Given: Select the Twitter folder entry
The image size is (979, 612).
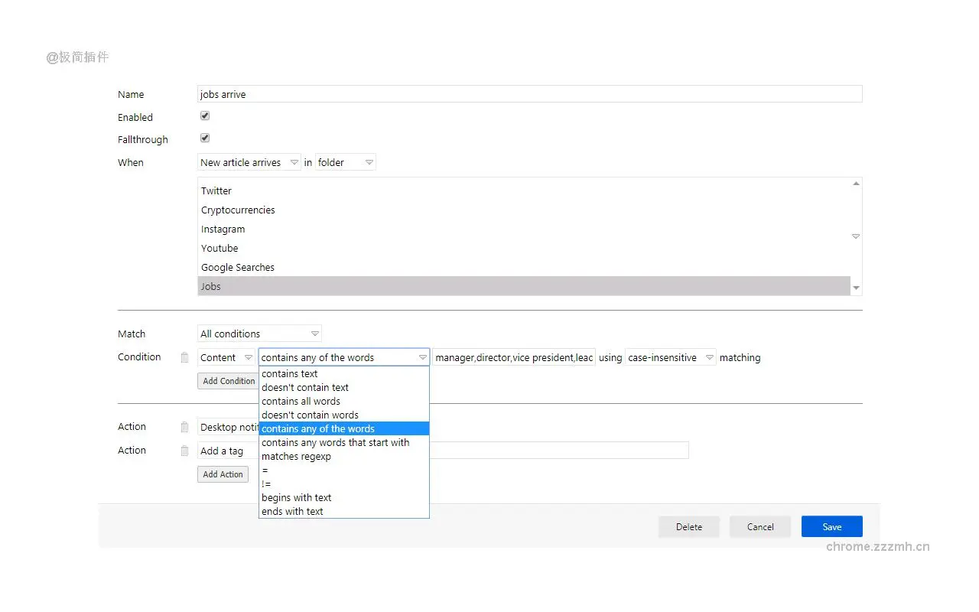Looking at the screenshot, I should click(216, 190).
